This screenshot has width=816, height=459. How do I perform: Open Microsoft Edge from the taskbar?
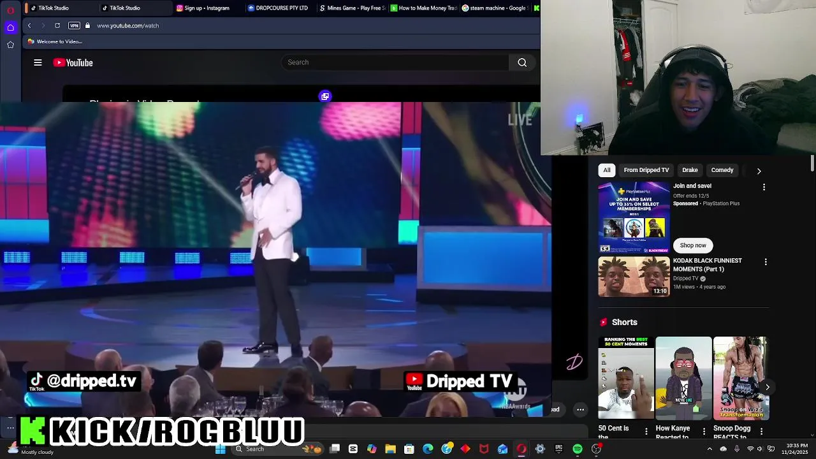point(428,449)
